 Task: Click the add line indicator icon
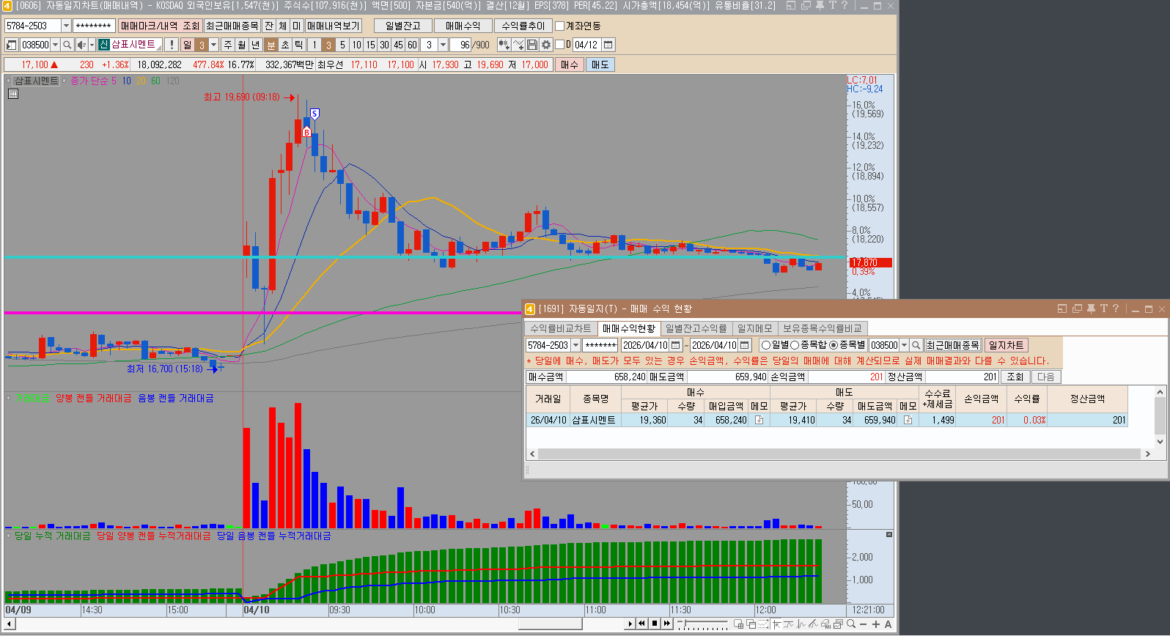[518, 45]
